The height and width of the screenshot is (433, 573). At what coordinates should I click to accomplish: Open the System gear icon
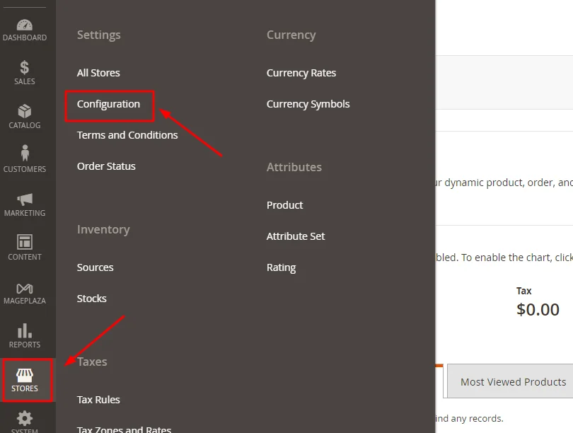point(25,418)
